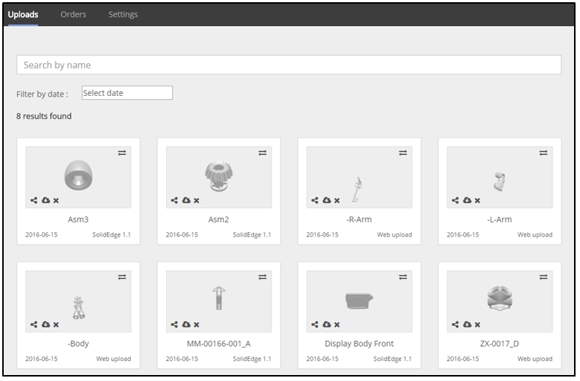This screenshot has height=381, width=580.
Task: Click the Asm2 file name
Action: 219,220
